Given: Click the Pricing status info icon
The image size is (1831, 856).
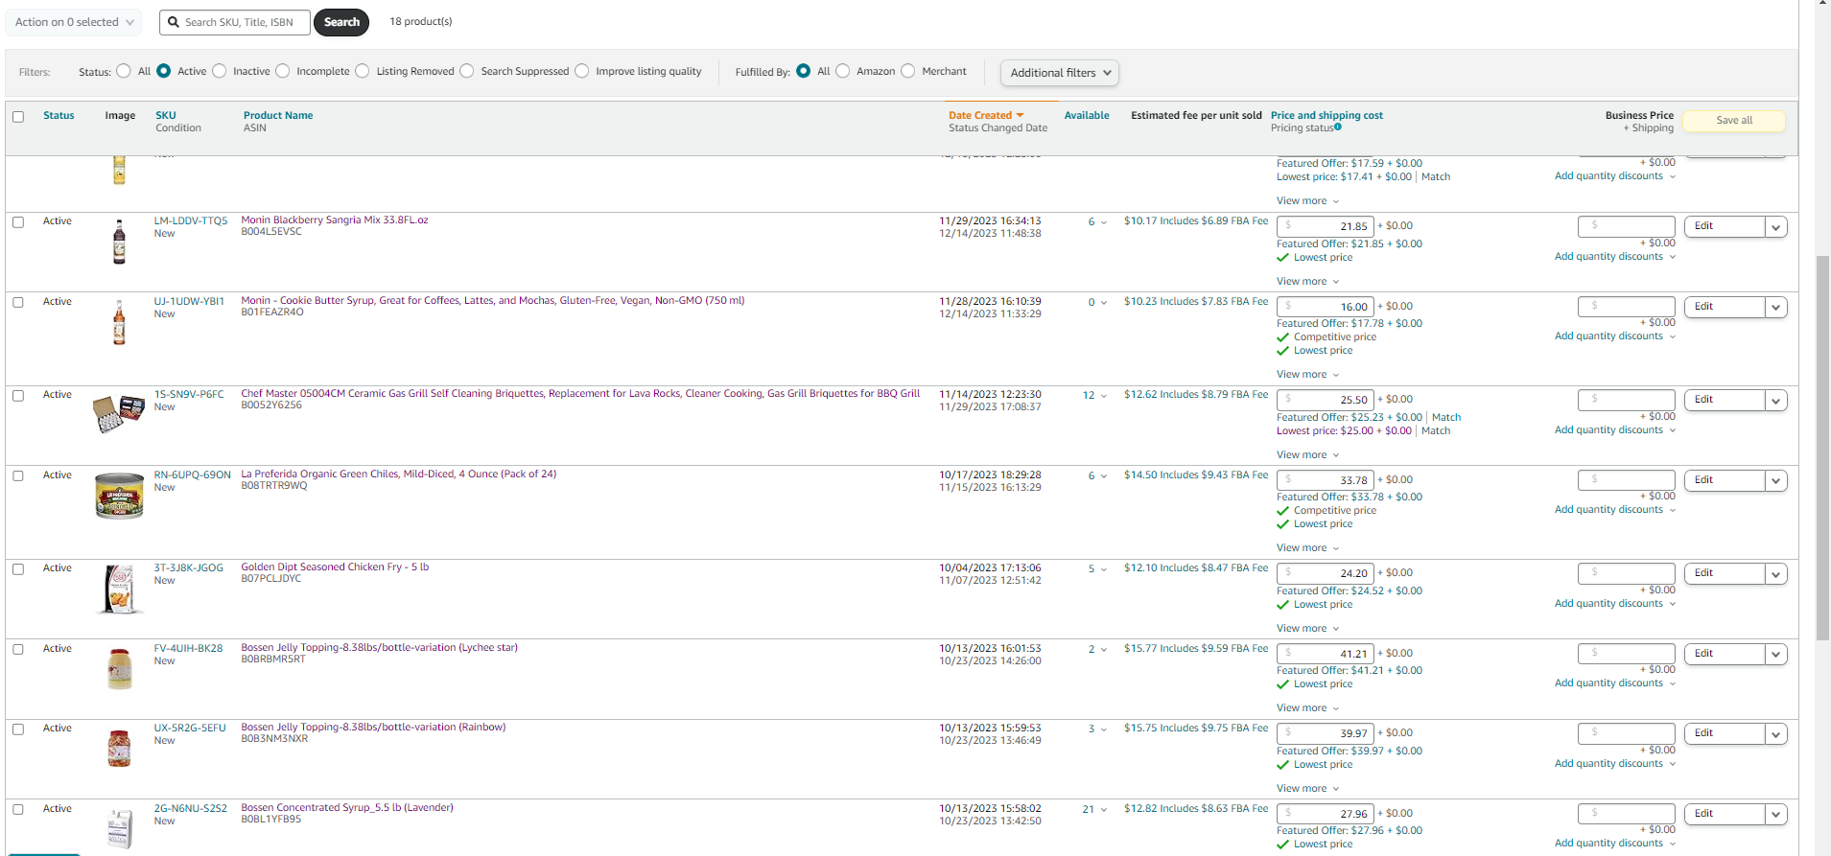Looking at the screenshot, I should pos(1338,127).
